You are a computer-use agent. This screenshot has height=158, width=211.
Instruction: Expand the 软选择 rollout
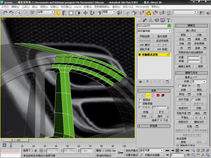(x=154, y=126)
